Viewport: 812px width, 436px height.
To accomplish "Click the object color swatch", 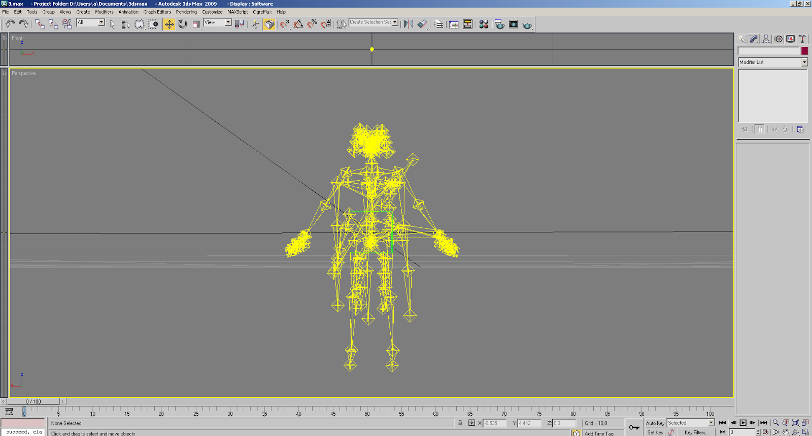I will tap(804, 51).
